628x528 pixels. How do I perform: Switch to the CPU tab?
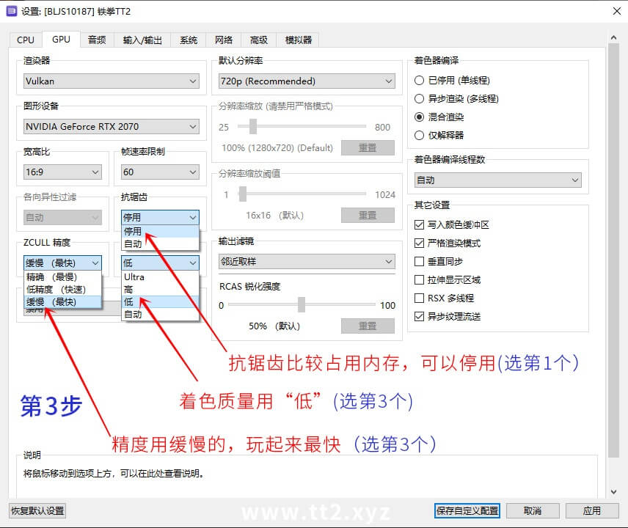[x=26, y=40]
